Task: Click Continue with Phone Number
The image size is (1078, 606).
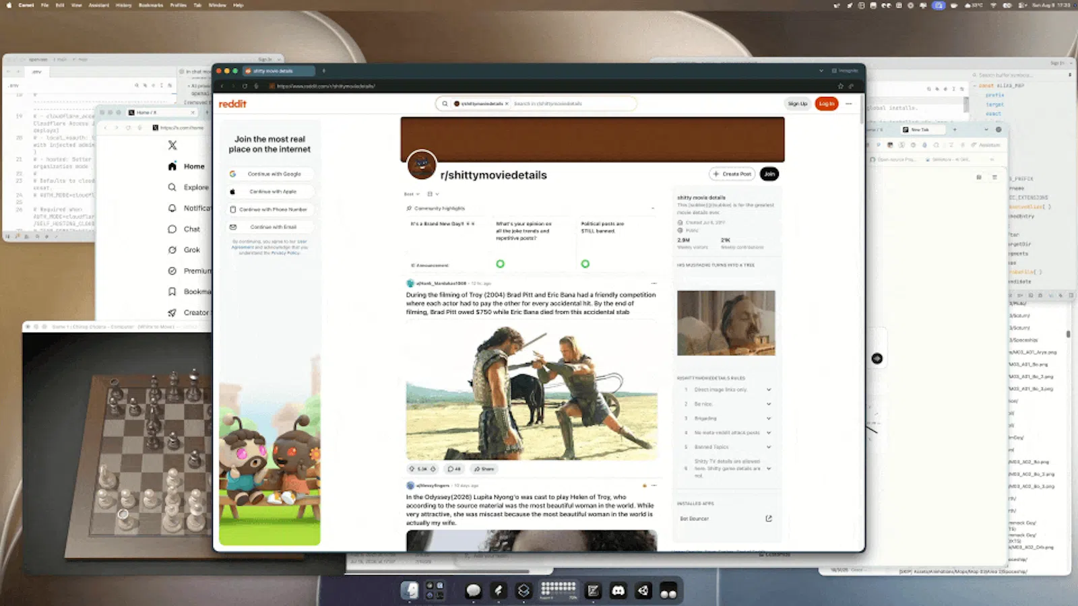Action: (269, 209)
